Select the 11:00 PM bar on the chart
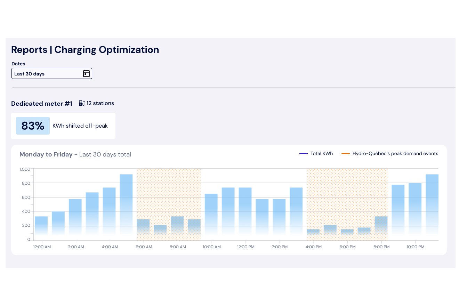 point(432,205)
